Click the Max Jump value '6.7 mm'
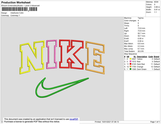Image resolution: width=161 pixels, height=124 pixels. [141, 49]
